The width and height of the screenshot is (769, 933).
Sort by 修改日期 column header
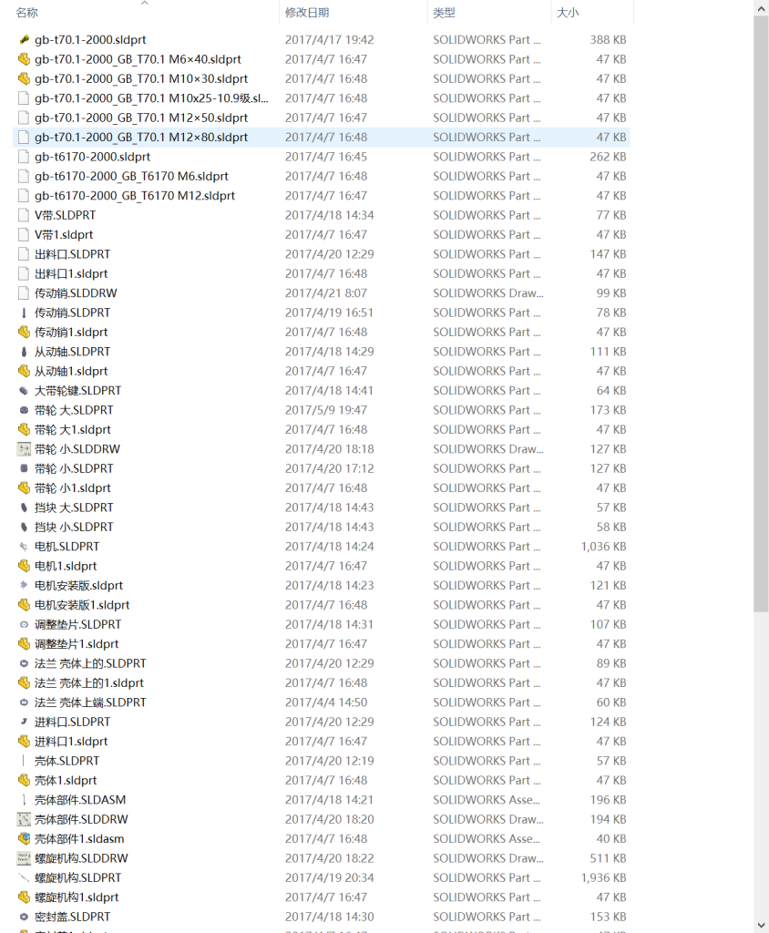[x=307, y=13]
